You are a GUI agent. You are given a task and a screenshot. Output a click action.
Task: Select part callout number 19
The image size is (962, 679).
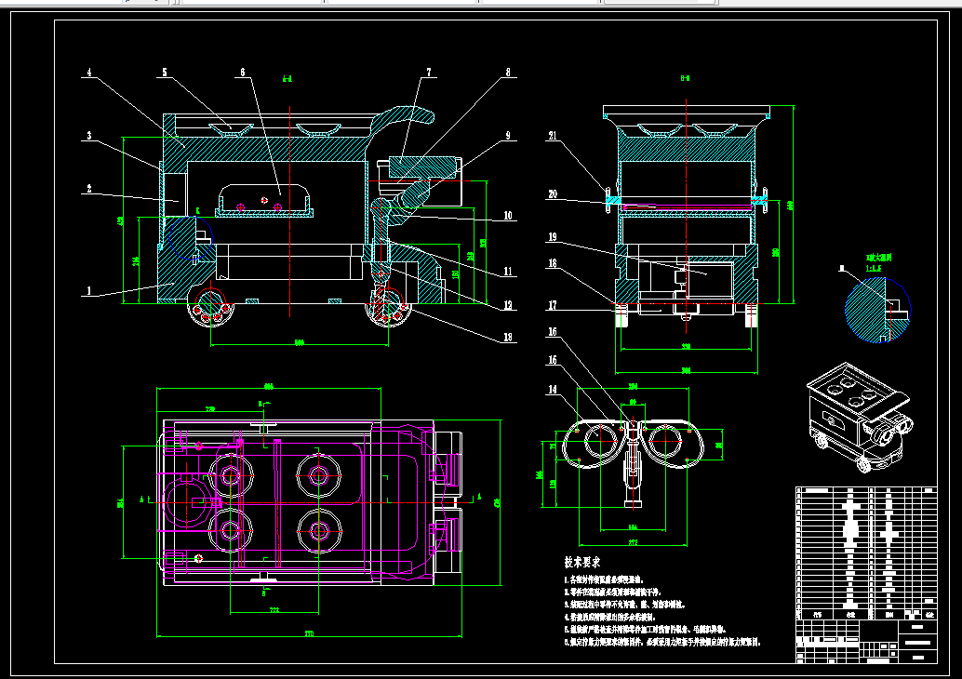click(553, 237)
